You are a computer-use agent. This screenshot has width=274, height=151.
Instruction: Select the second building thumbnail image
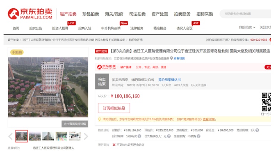(35, 136)
